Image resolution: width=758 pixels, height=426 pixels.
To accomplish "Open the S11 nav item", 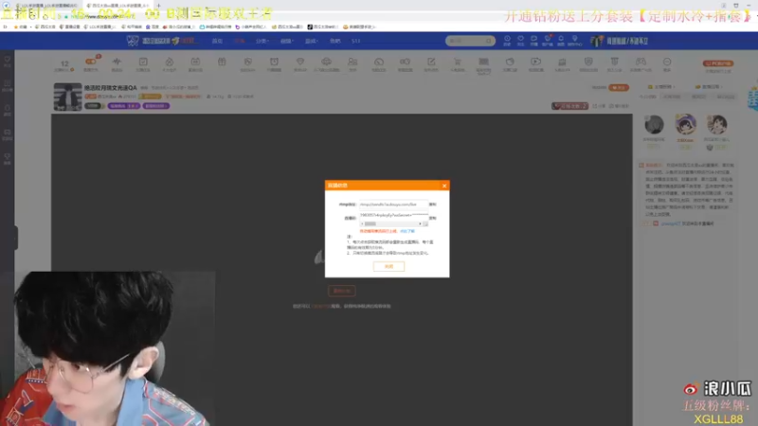I will pyautogui.click(x=356, y=41).
